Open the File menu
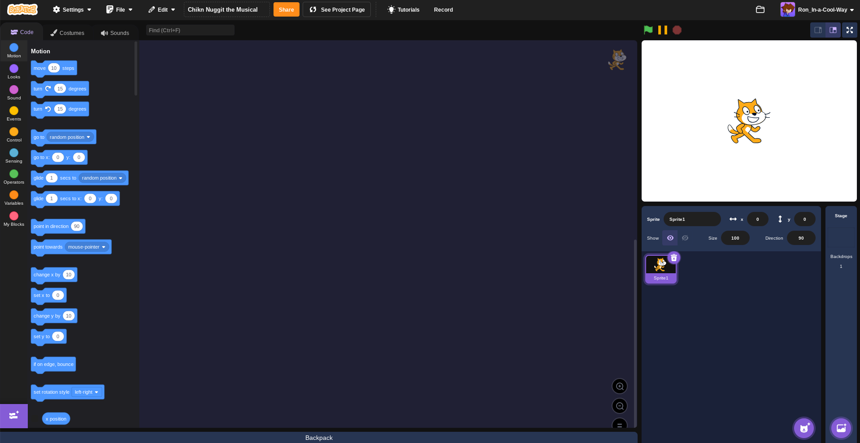 (x=119, y=9)
